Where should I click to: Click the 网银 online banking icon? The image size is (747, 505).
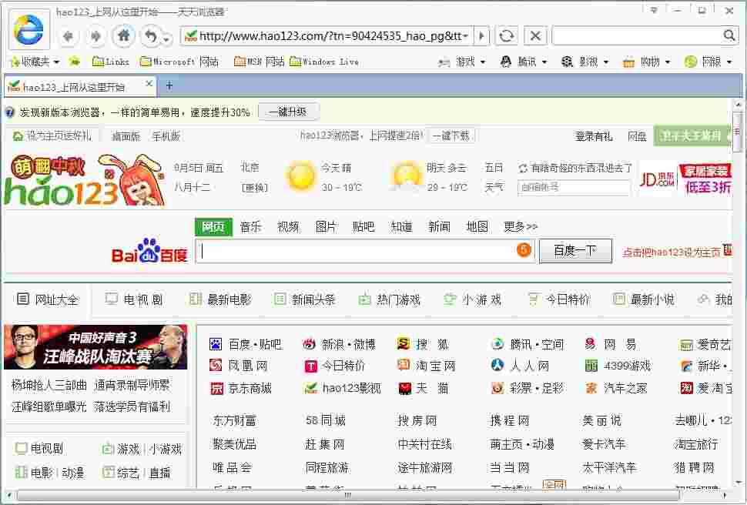pos(690,61)
